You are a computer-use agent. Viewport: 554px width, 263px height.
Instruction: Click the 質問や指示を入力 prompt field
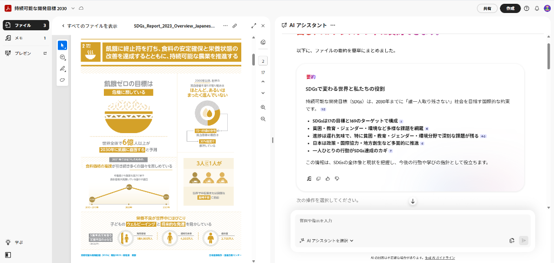(x=413, y=221)
